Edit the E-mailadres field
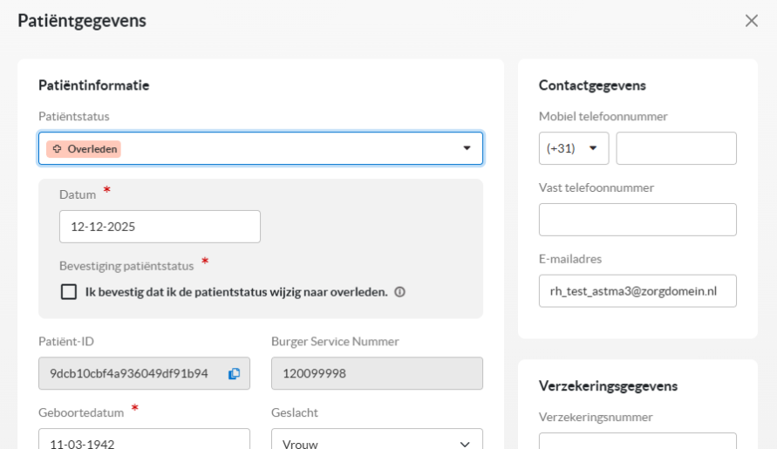This screenshot has width=777, height=449. [637, 291]
